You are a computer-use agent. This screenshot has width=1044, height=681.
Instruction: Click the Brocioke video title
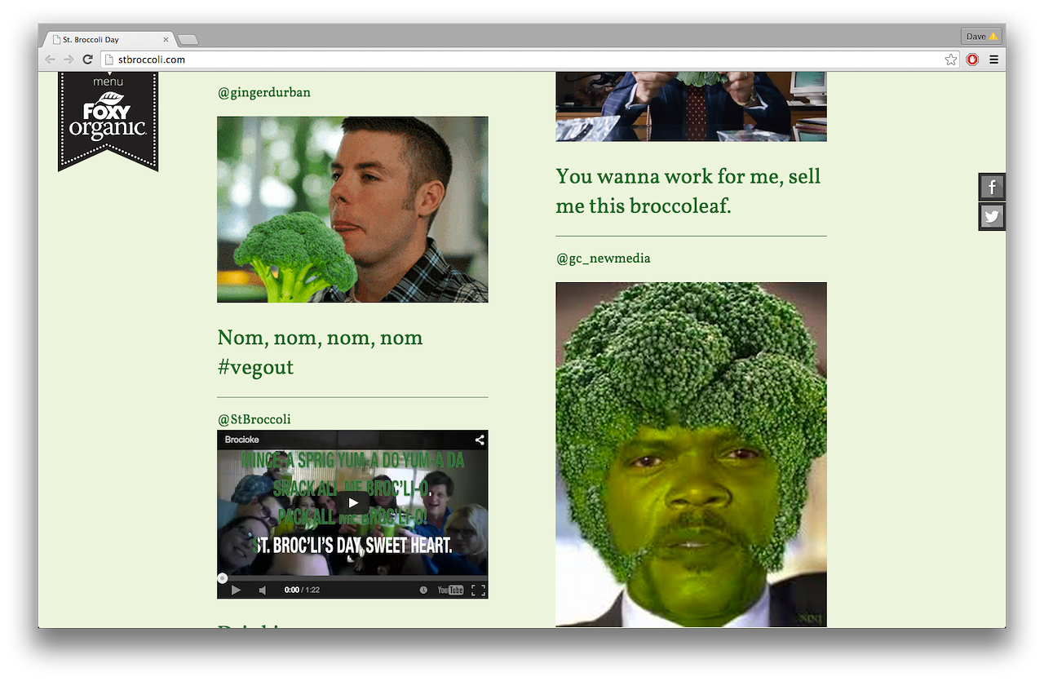point(242,440)
